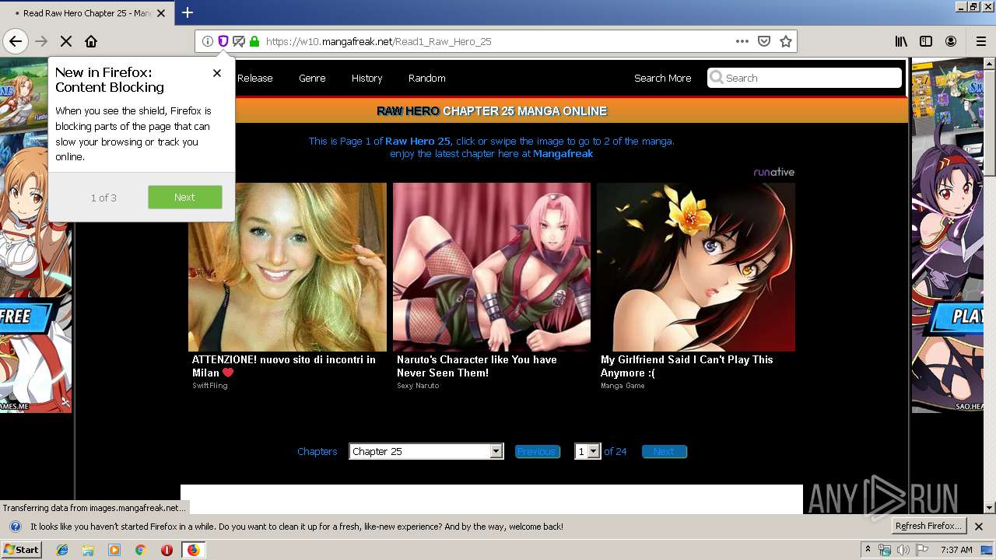The image size is (996, 560).
Task: Dismiss the Refresh Firefox notification bar
Action: (x=979, y=527)
